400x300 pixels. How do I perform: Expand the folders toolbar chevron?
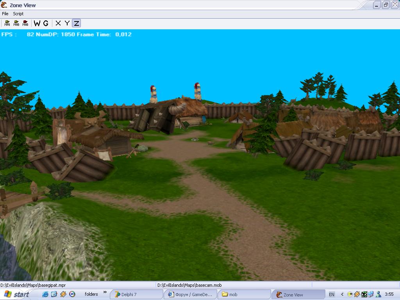[x=105, y=292]
